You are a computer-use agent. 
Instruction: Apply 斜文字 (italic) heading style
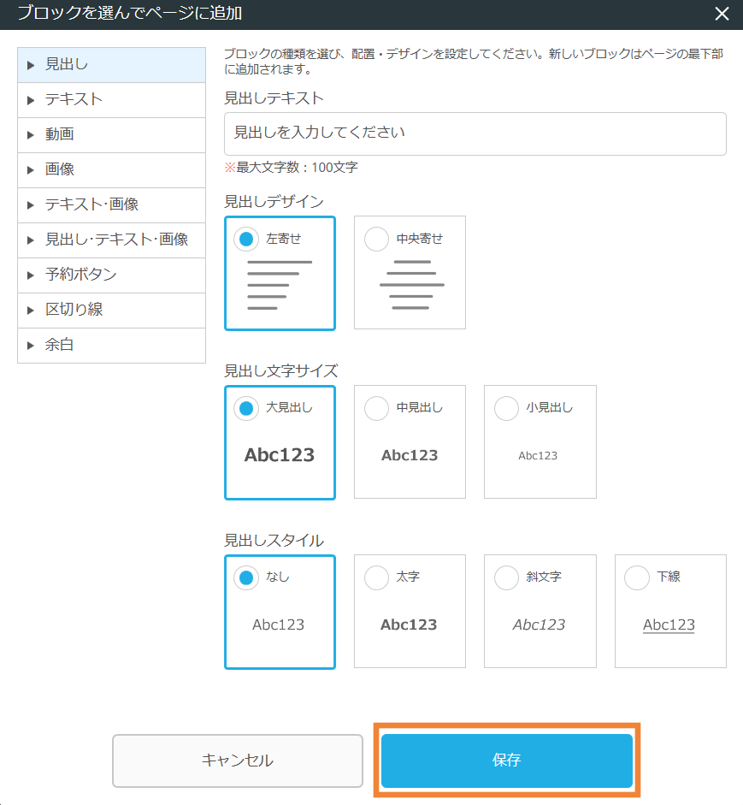pos(506,578)
